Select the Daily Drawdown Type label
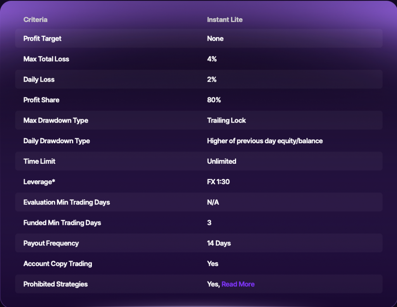Image resolution: width=397 pixels, height=307 pixels. (57, 141)
